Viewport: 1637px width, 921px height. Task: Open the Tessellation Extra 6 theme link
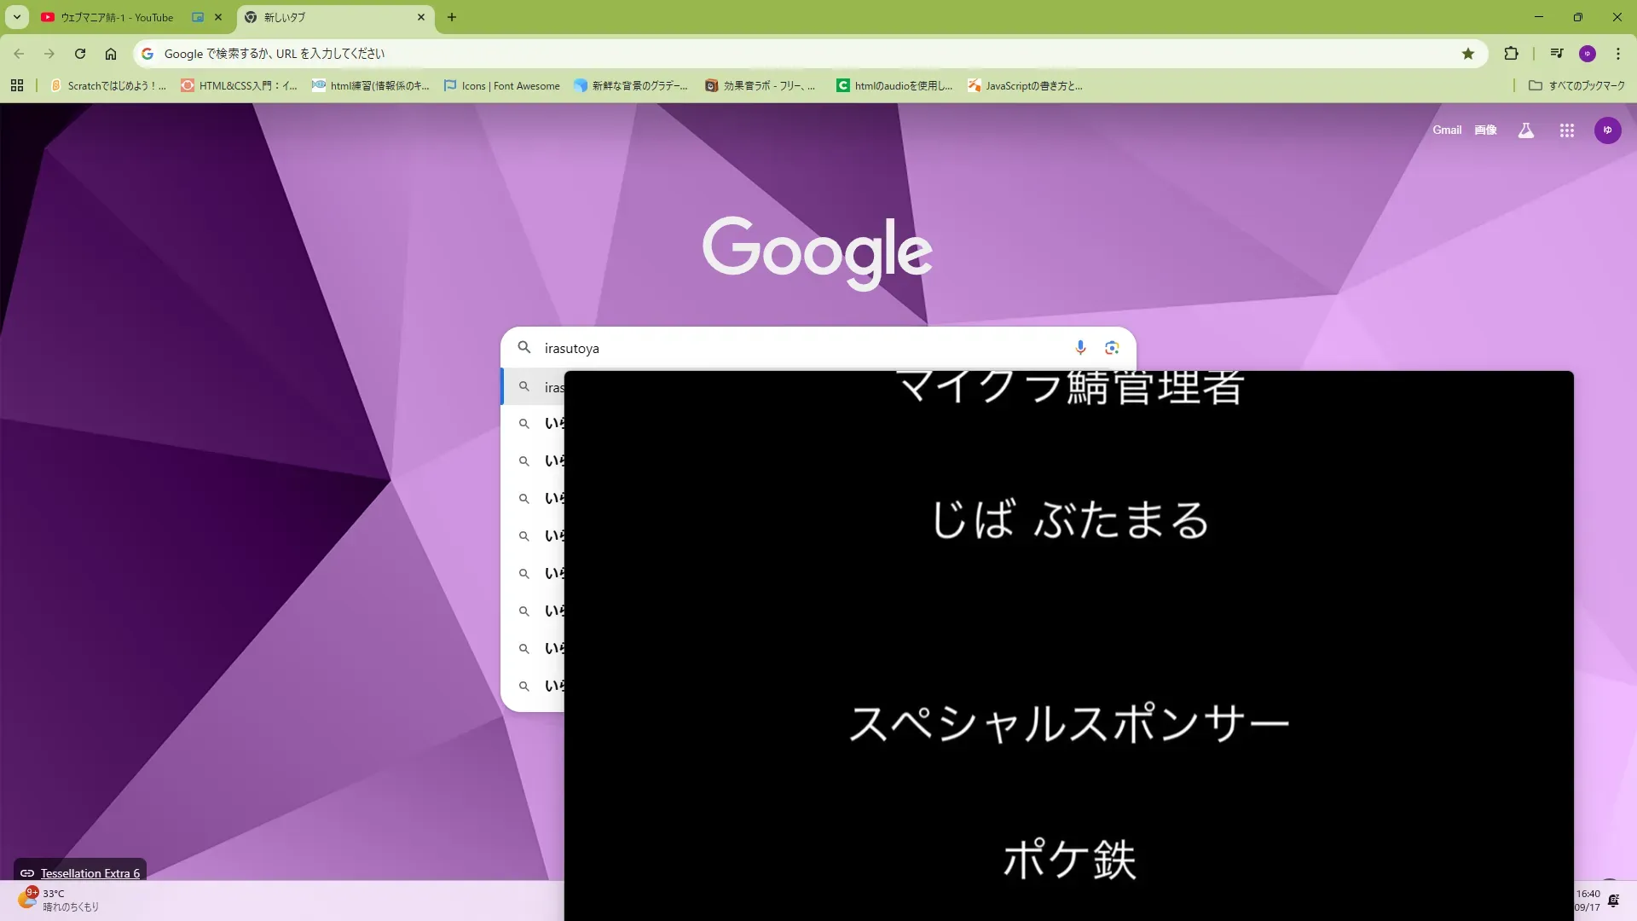point(90,873)
